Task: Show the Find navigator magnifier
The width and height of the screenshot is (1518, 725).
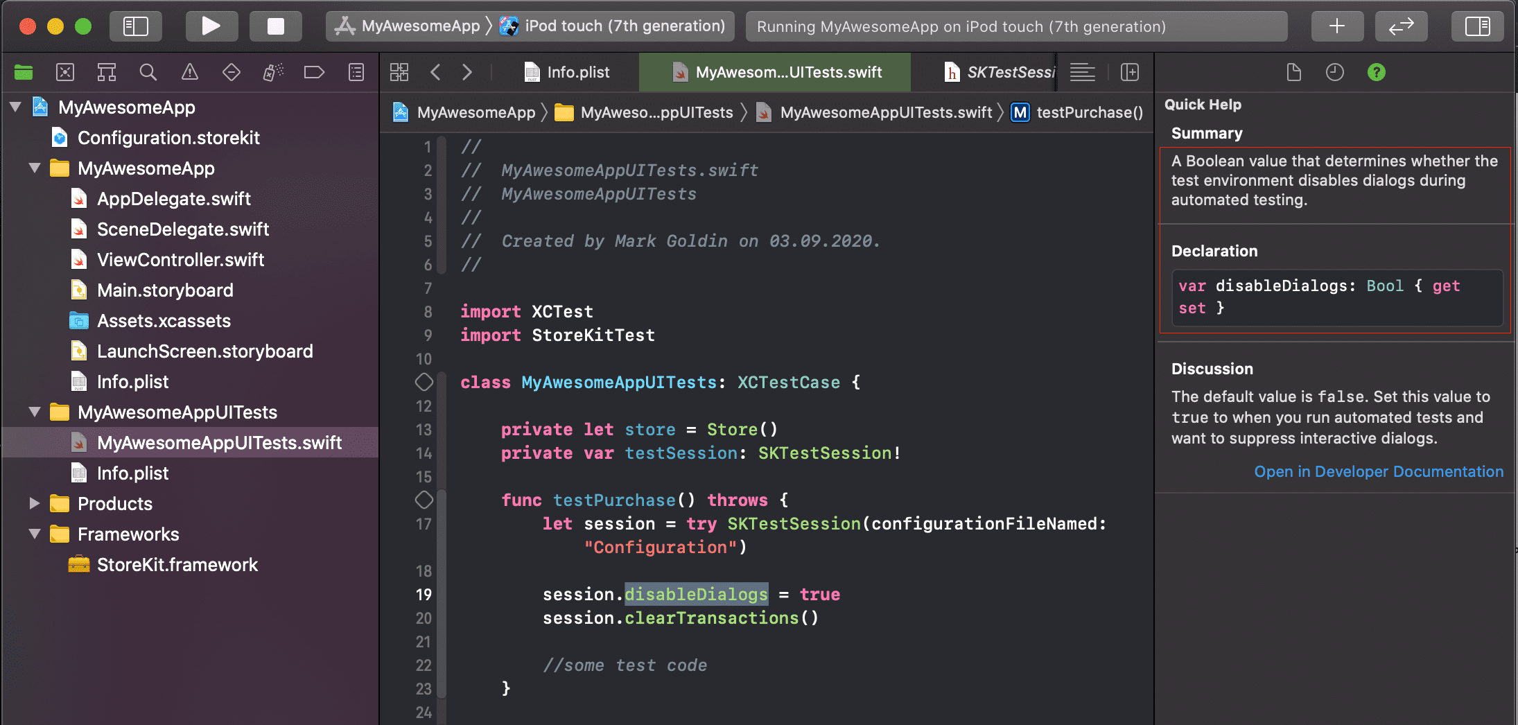Action: [148, 72]
